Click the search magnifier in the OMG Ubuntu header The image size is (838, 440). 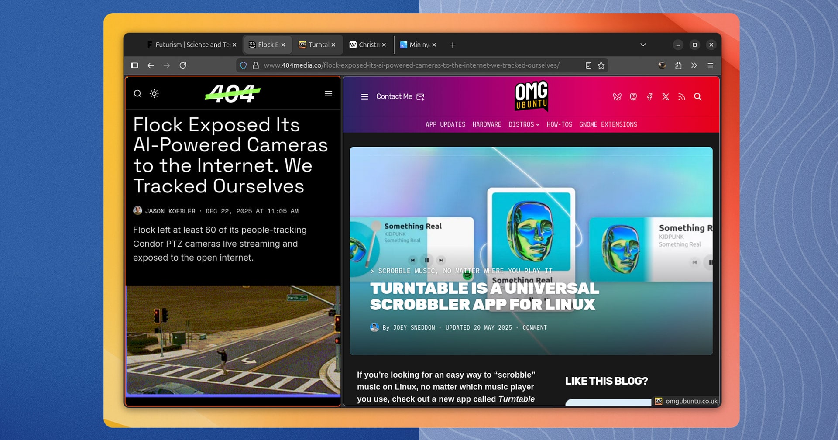pyautogui.click(x=698, y=97)
